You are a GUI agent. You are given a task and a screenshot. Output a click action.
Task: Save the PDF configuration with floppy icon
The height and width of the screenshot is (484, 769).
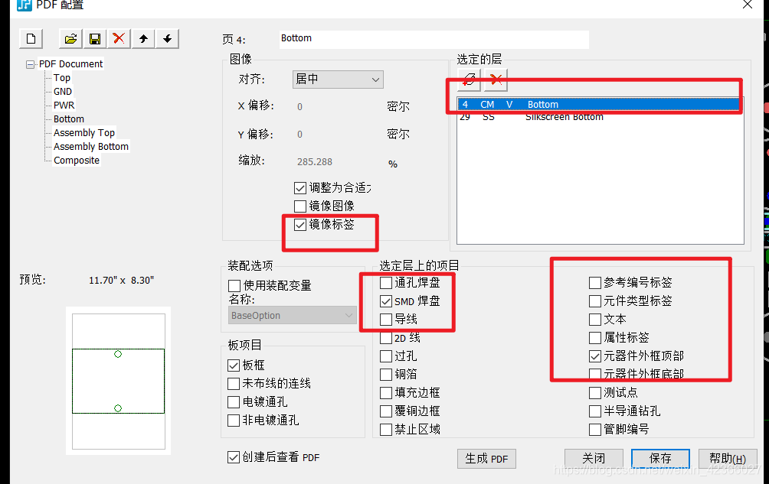point(95,39)
